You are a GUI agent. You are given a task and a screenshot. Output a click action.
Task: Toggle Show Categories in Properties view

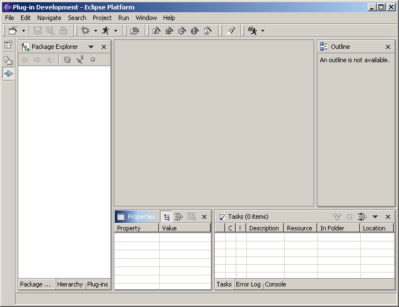pos(166,217)
